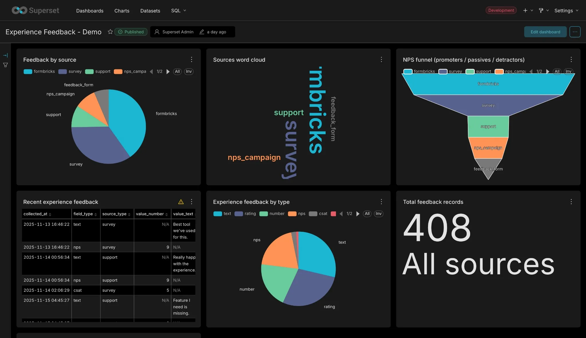The image size is (586, 338).
Task: Go to previous legend page in Feedback by source
Action: 151,71
